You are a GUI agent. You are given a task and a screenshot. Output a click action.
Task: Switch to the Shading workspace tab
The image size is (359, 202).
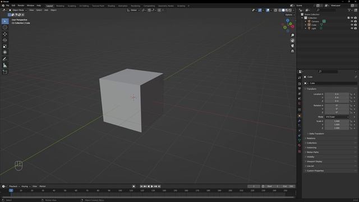click(111, 6)
